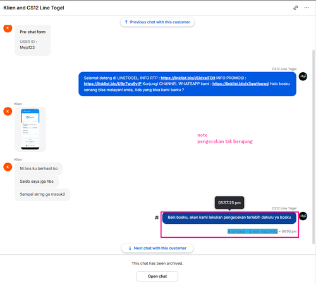This screenshot has height=284, width=316.
Task: Click the Meja123 user ID value
Action: 27,47
